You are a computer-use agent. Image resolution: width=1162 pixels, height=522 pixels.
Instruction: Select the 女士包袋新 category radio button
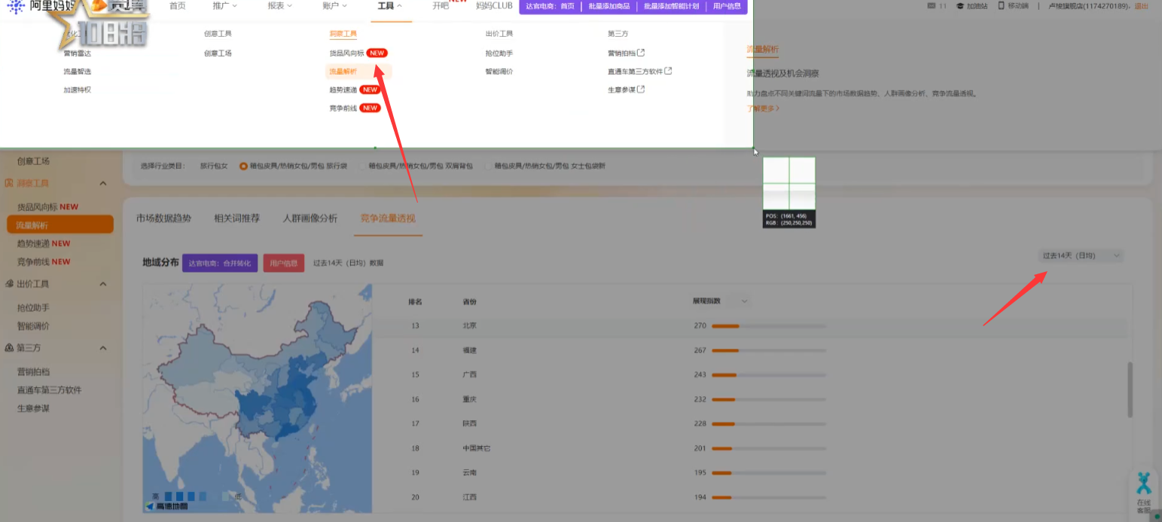coord(490,166)
